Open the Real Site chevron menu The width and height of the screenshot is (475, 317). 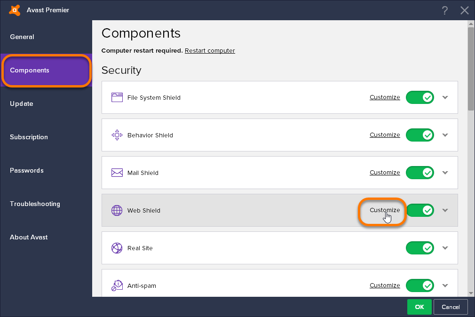[445, 248]
